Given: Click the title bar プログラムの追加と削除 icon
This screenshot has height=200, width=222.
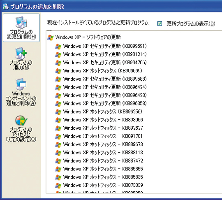Looking at the screenshot, I should pos(5,7).
